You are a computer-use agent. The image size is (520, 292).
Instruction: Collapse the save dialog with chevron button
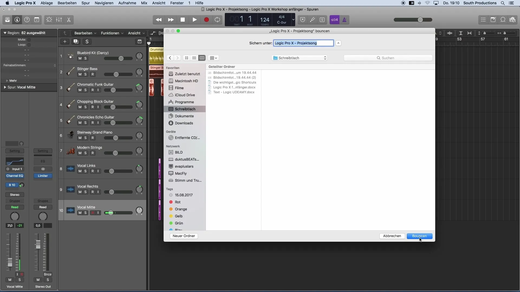tap(338, 43)
